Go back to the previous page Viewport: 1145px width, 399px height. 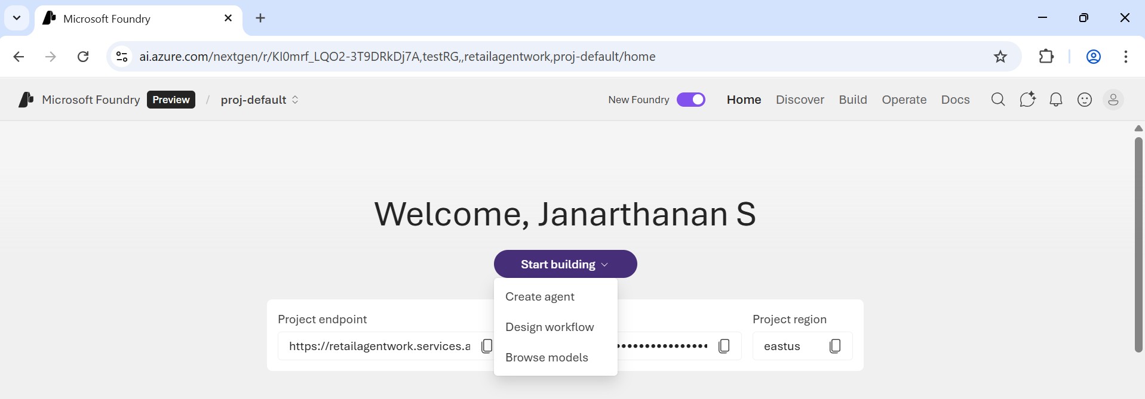coord(19,57)
